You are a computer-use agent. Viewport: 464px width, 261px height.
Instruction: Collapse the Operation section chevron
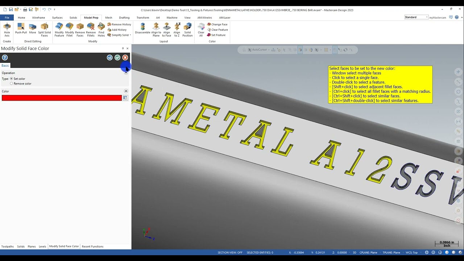point(126,73)
